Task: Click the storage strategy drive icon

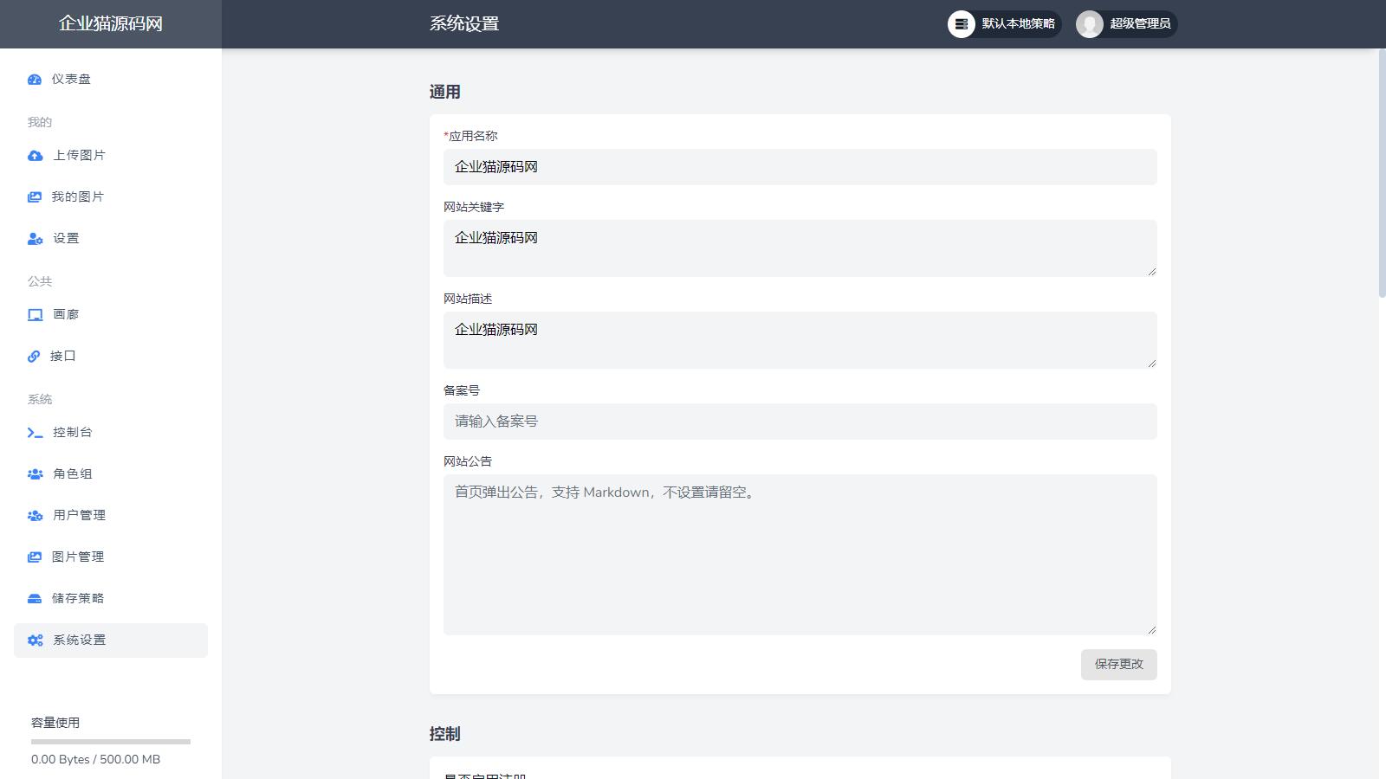Action: click(x=35, y=599)
